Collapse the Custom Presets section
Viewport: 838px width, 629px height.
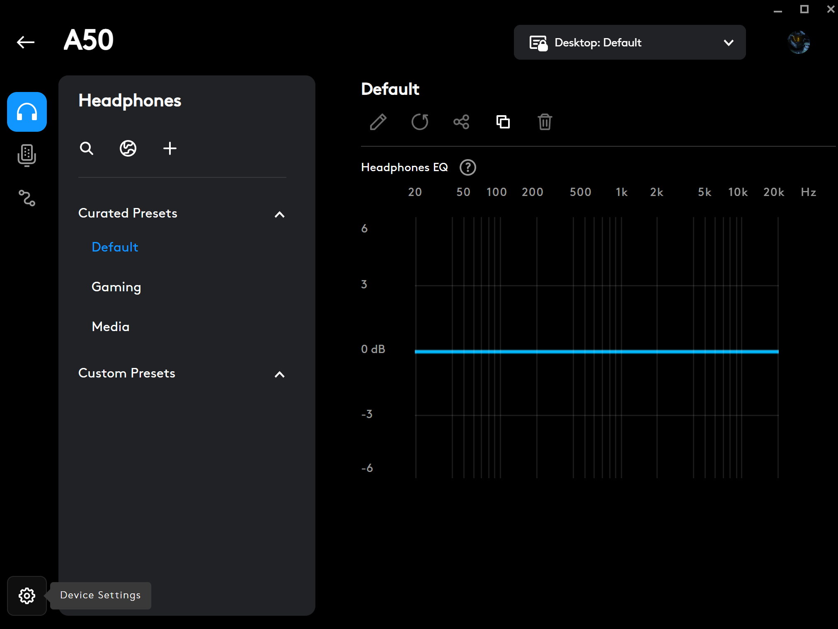(x=280, y=374)
